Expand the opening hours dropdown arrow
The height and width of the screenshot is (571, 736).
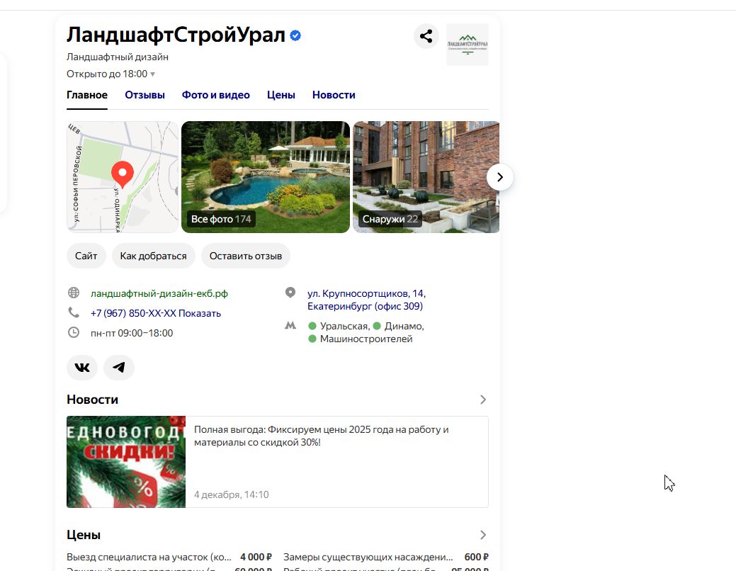coord(153,74)
